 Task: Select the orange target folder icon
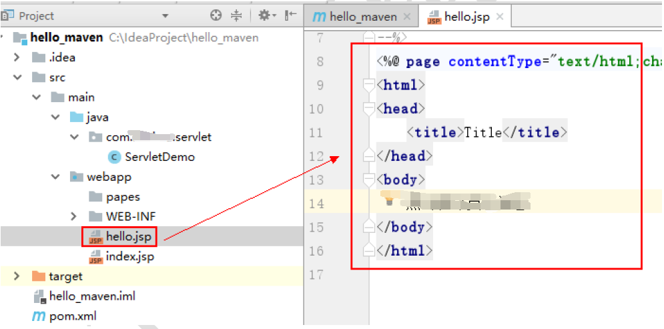[39, 276]
